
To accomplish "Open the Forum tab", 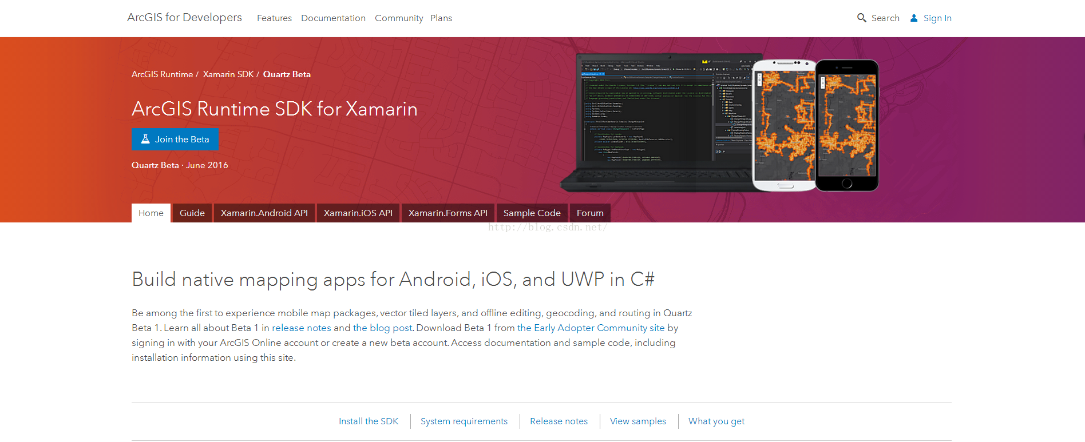I will [x=589, y=213].
